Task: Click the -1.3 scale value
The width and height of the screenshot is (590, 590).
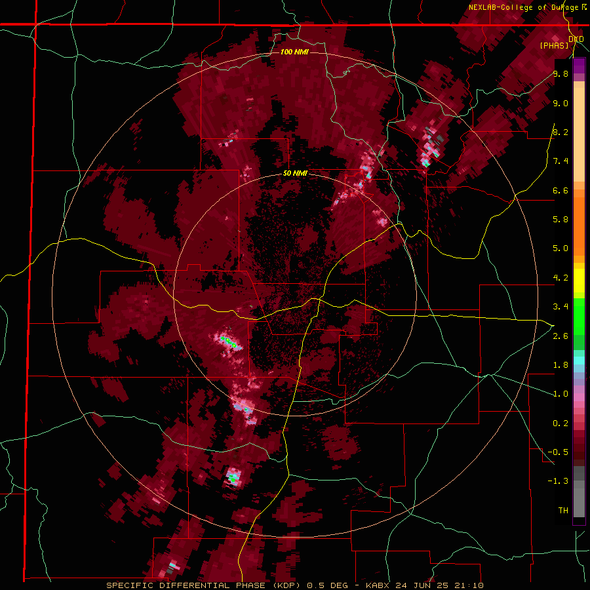Action: point(559,481)
